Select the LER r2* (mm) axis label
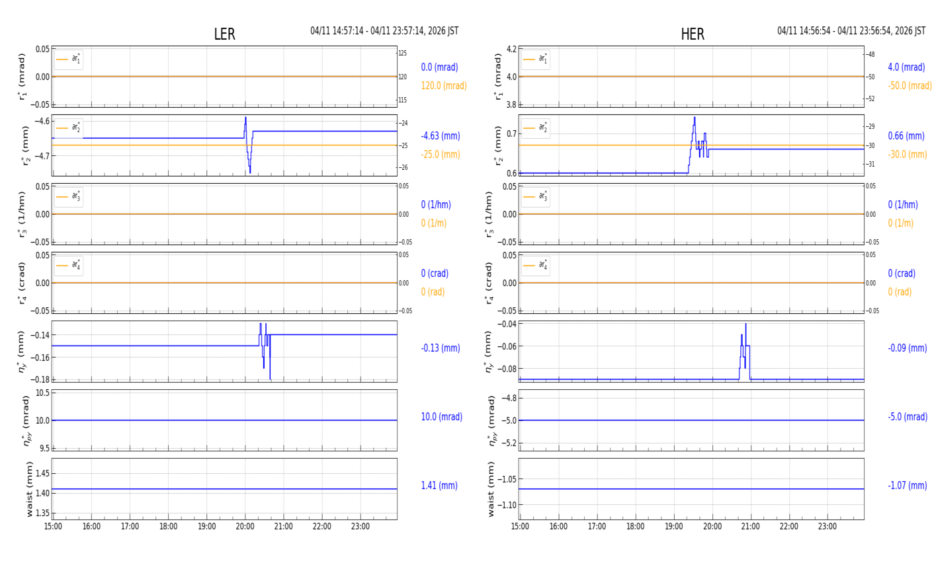Screen dimensions: 934x571 point(27,145)
